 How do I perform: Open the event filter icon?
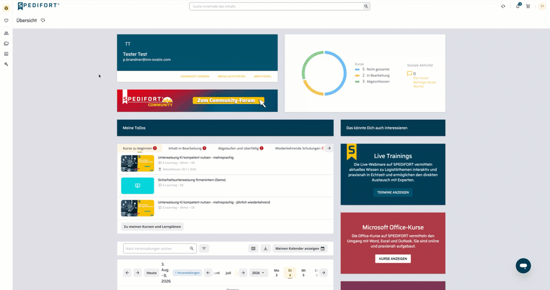(204, 248)
